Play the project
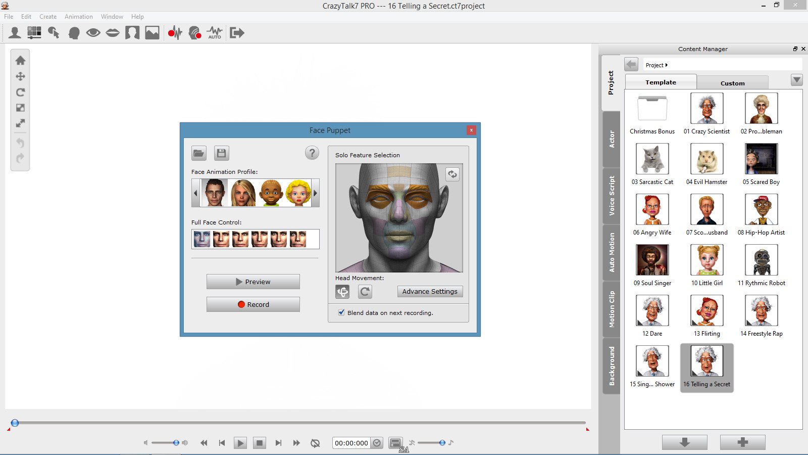 point(240,443)
